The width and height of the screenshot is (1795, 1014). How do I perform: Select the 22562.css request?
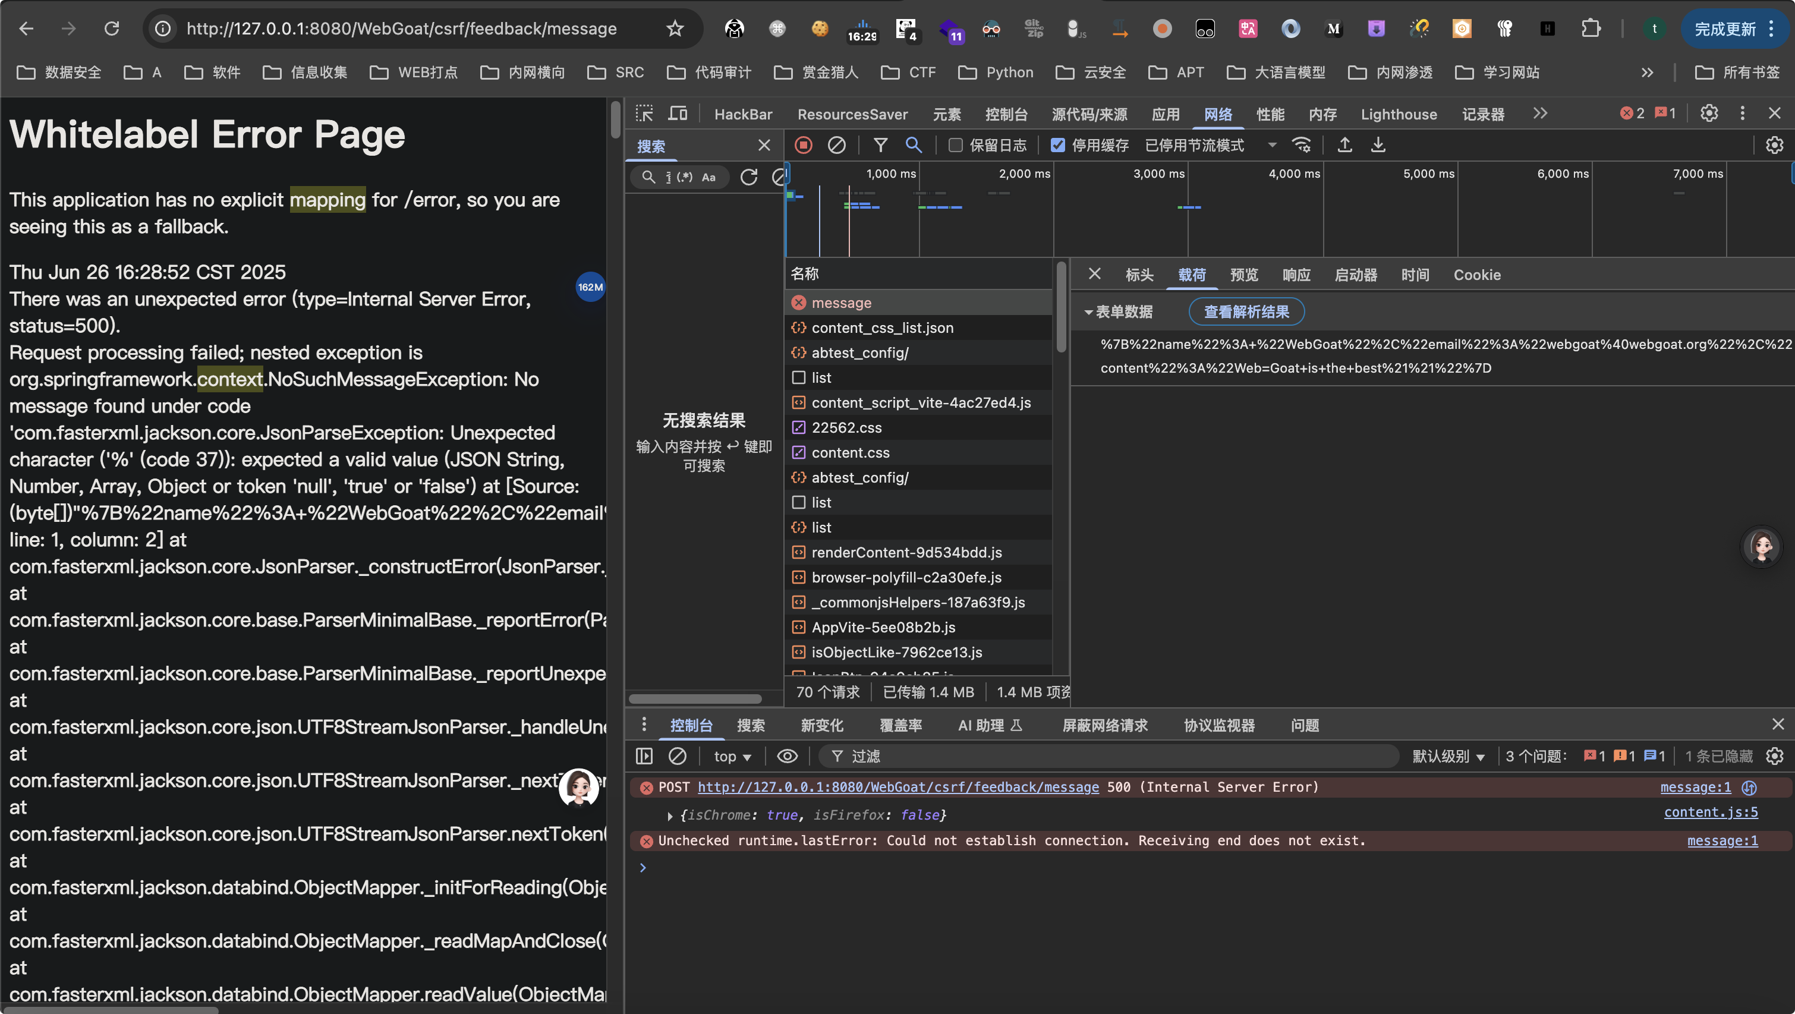pos(918,427)
